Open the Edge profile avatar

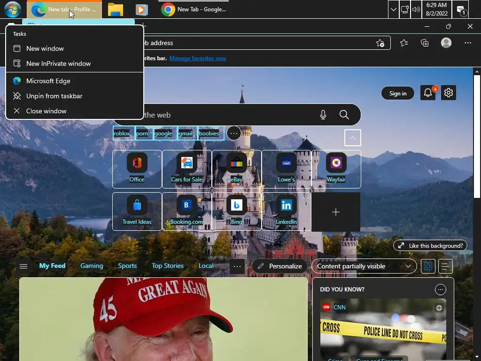446,43
